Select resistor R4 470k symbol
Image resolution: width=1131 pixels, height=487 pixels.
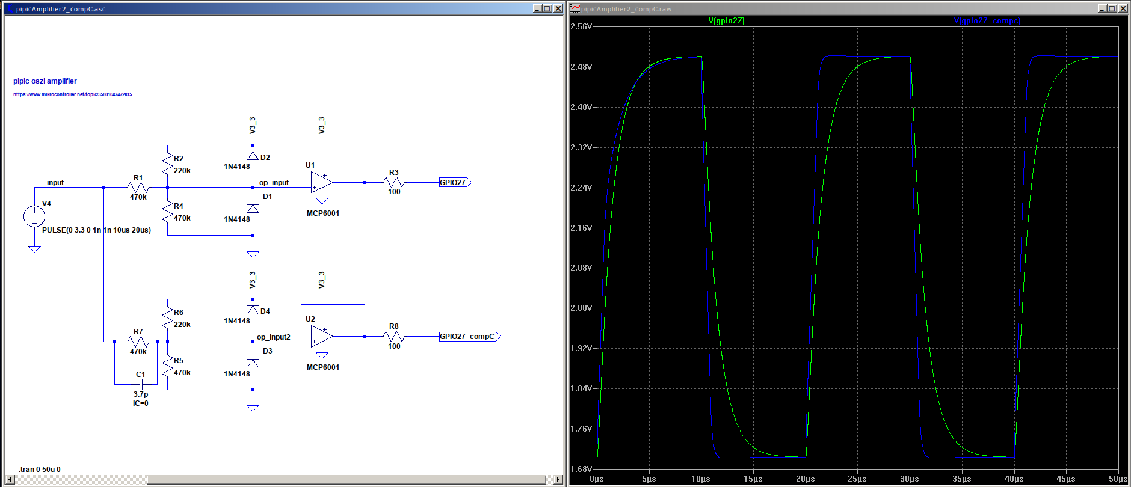click(167, 212)
